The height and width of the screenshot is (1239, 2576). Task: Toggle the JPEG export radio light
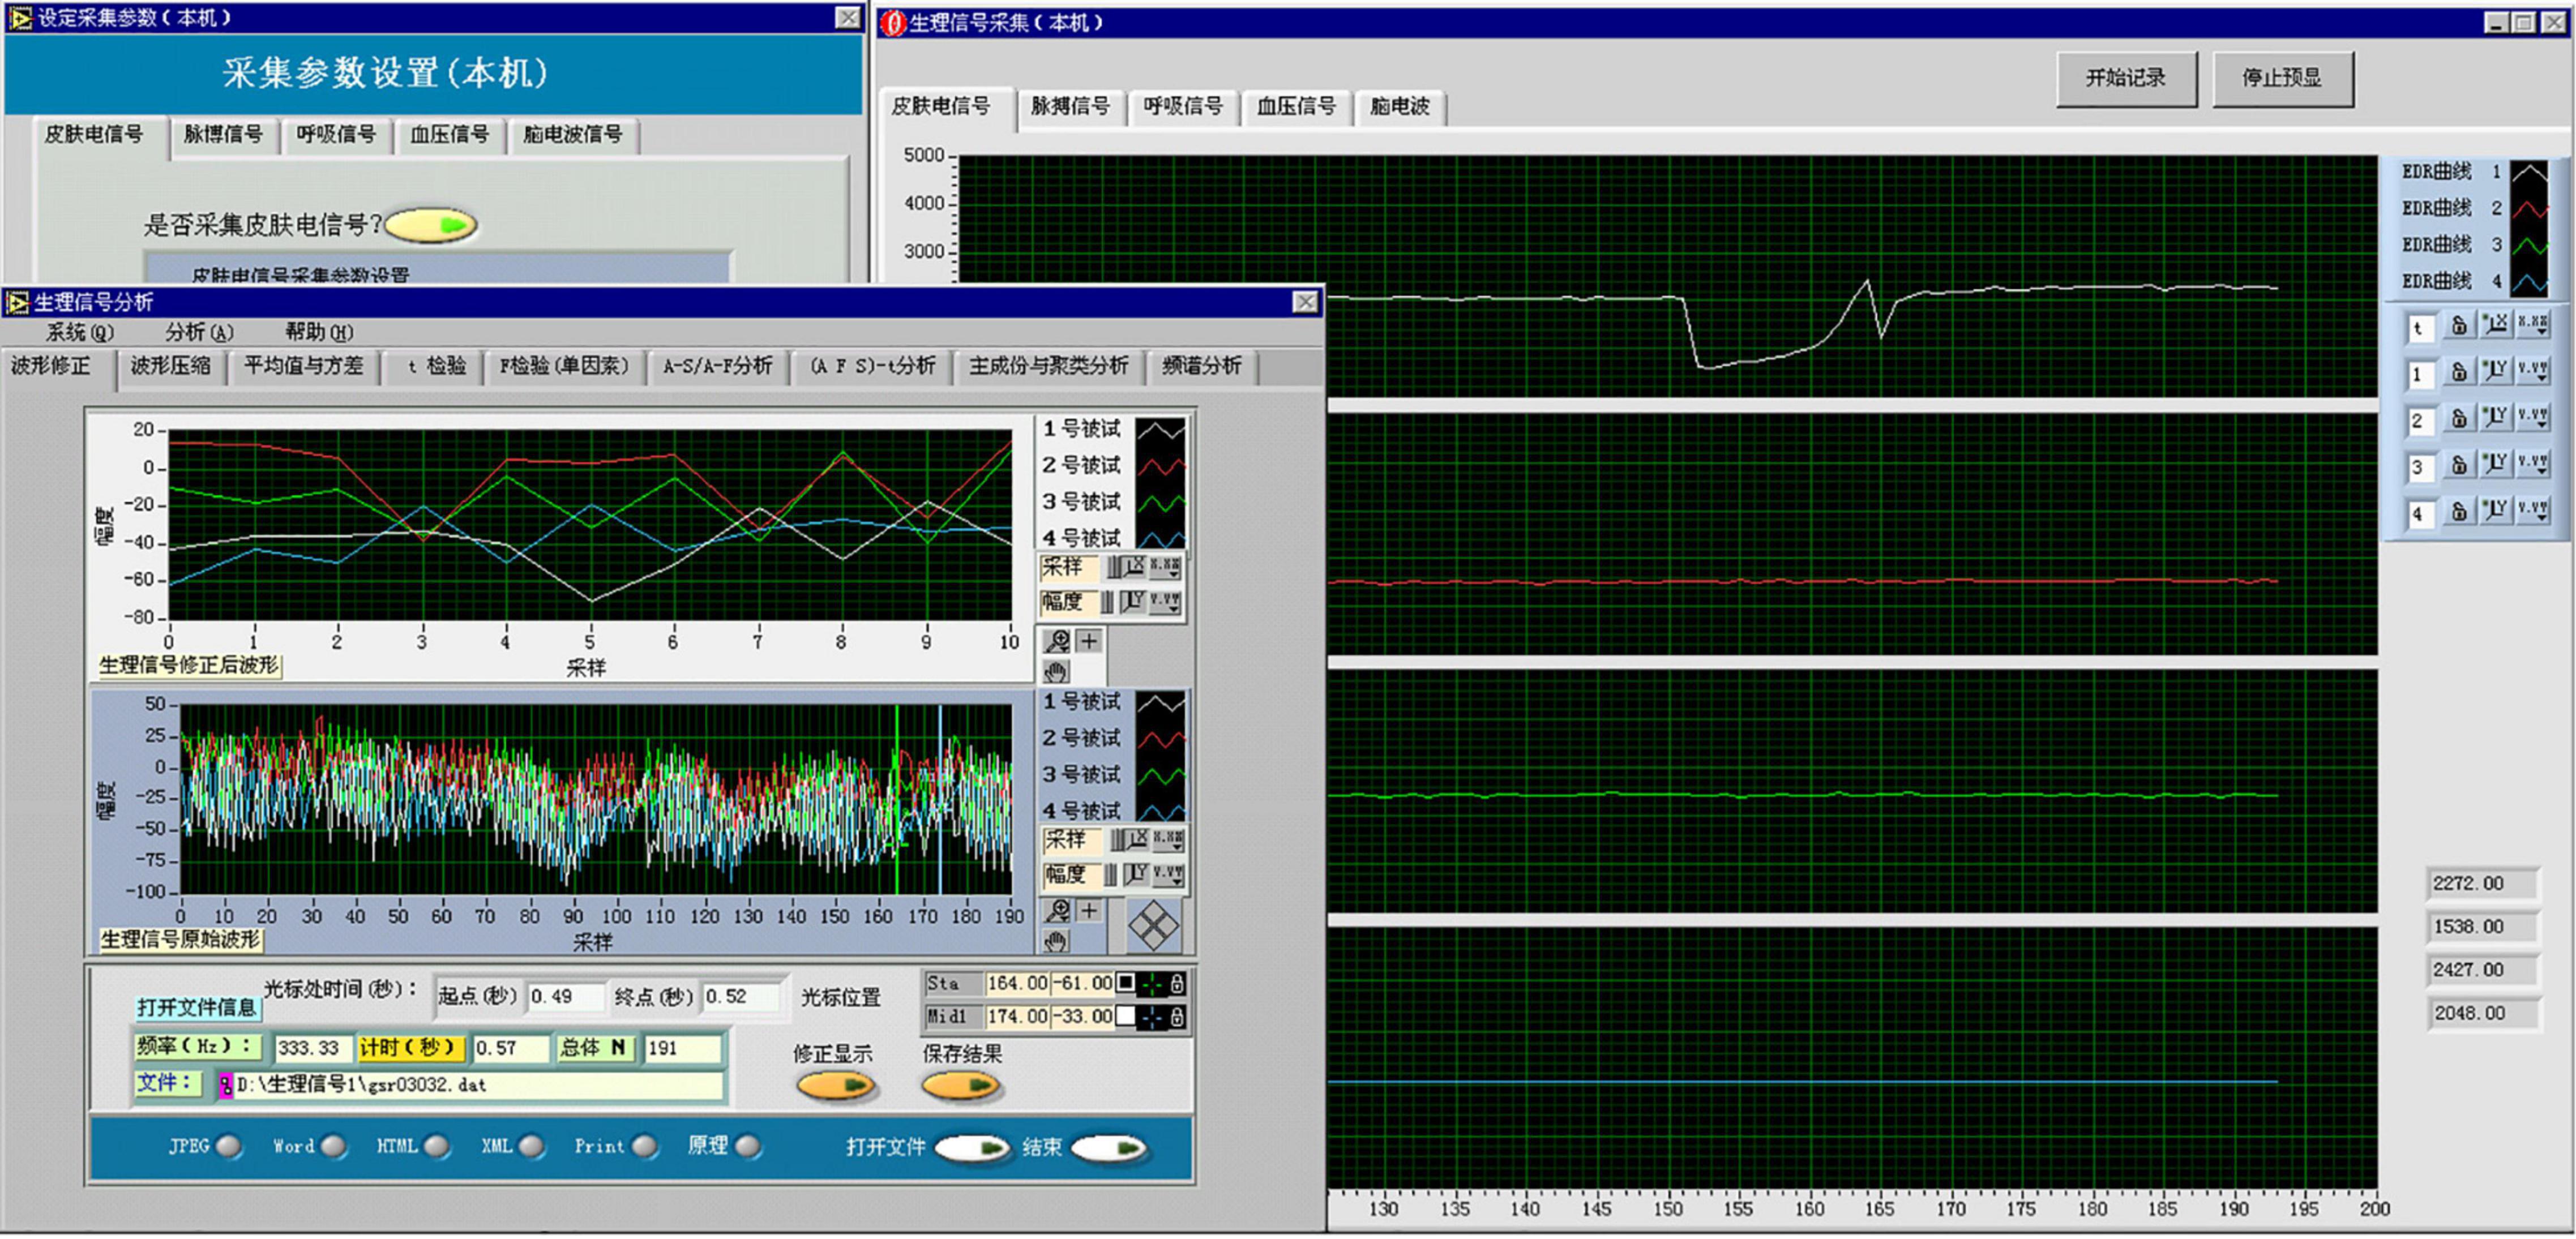pyautogui.click(x=229, y=1146)
